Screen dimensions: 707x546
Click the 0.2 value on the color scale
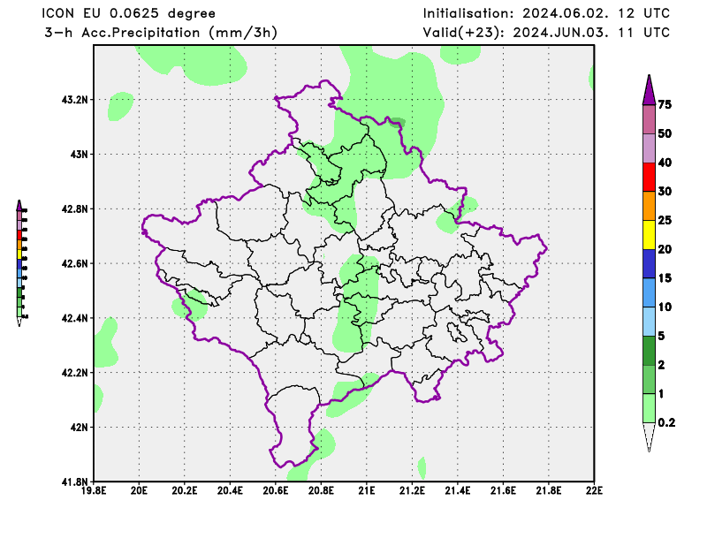coord(666,423)
